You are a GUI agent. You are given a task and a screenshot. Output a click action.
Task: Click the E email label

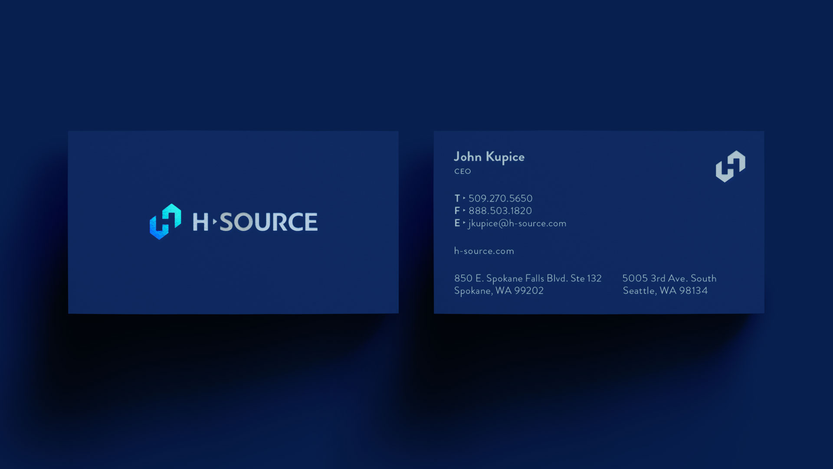[456, 224]
